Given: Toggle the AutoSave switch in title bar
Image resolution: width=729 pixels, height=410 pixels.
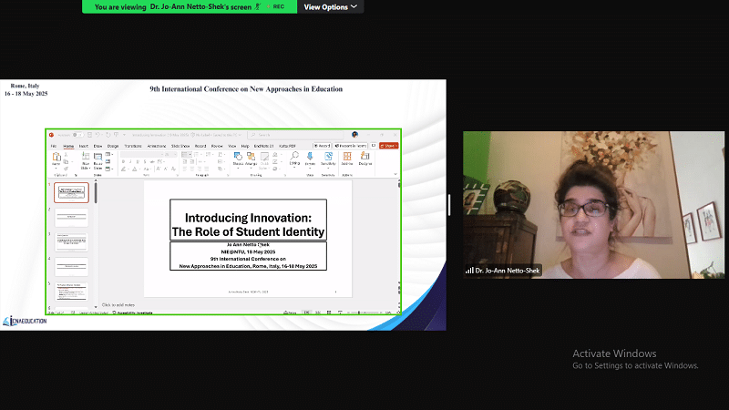Looking at the screenshot, I should click(78, 135).
